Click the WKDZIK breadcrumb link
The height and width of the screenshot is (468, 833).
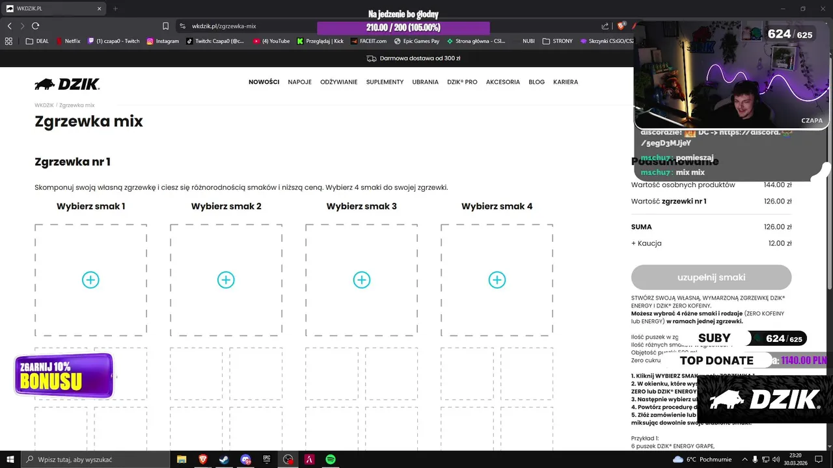pos(44,105)
